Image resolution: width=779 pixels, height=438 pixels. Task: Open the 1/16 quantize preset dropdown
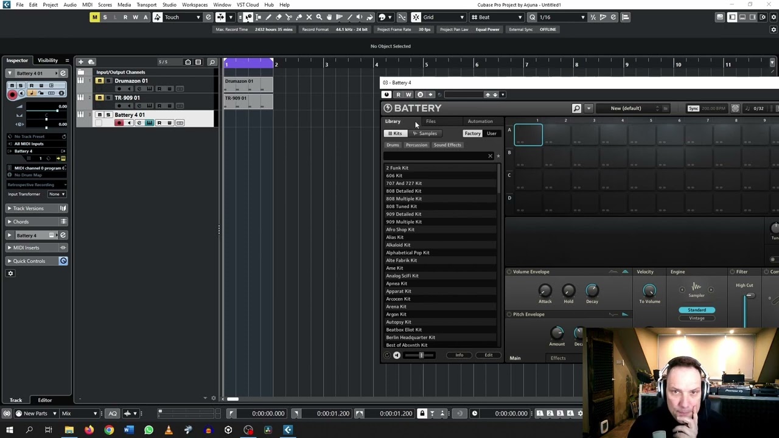point(562,17)
